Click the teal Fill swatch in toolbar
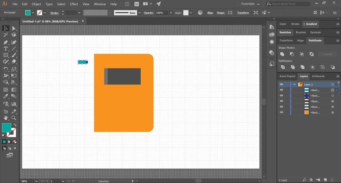 click(x=6, y=128)
